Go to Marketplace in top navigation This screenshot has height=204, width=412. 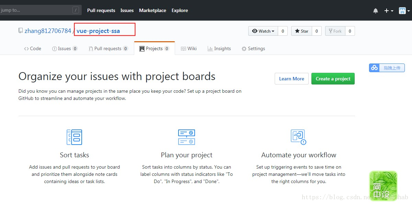click(152, 11)
